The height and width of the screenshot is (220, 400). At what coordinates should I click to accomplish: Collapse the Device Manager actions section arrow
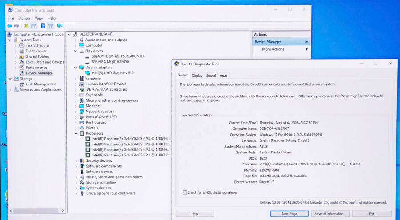point(307,42)
